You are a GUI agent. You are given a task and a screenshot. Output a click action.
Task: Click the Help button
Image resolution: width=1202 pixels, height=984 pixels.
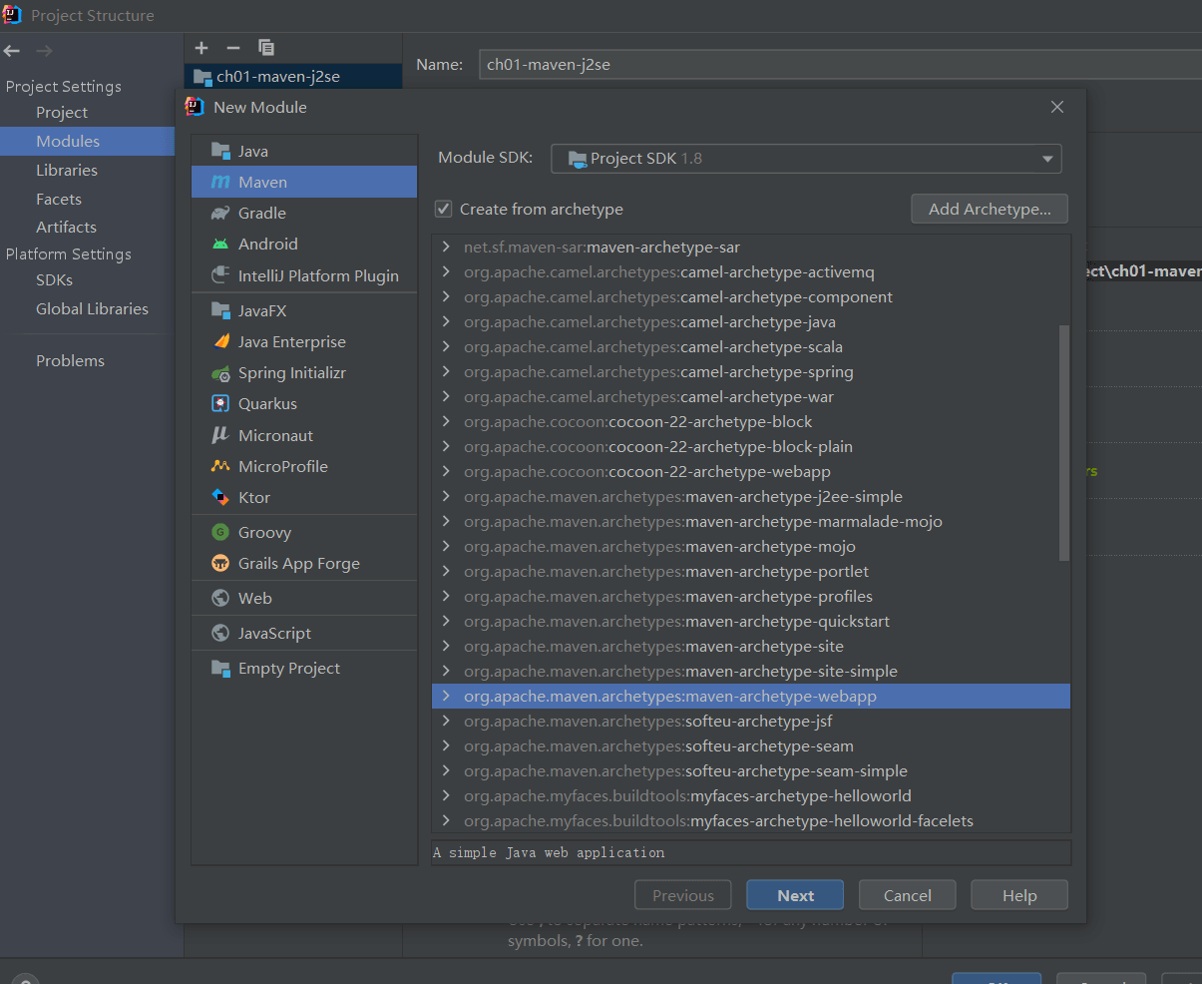(1019, 895)
